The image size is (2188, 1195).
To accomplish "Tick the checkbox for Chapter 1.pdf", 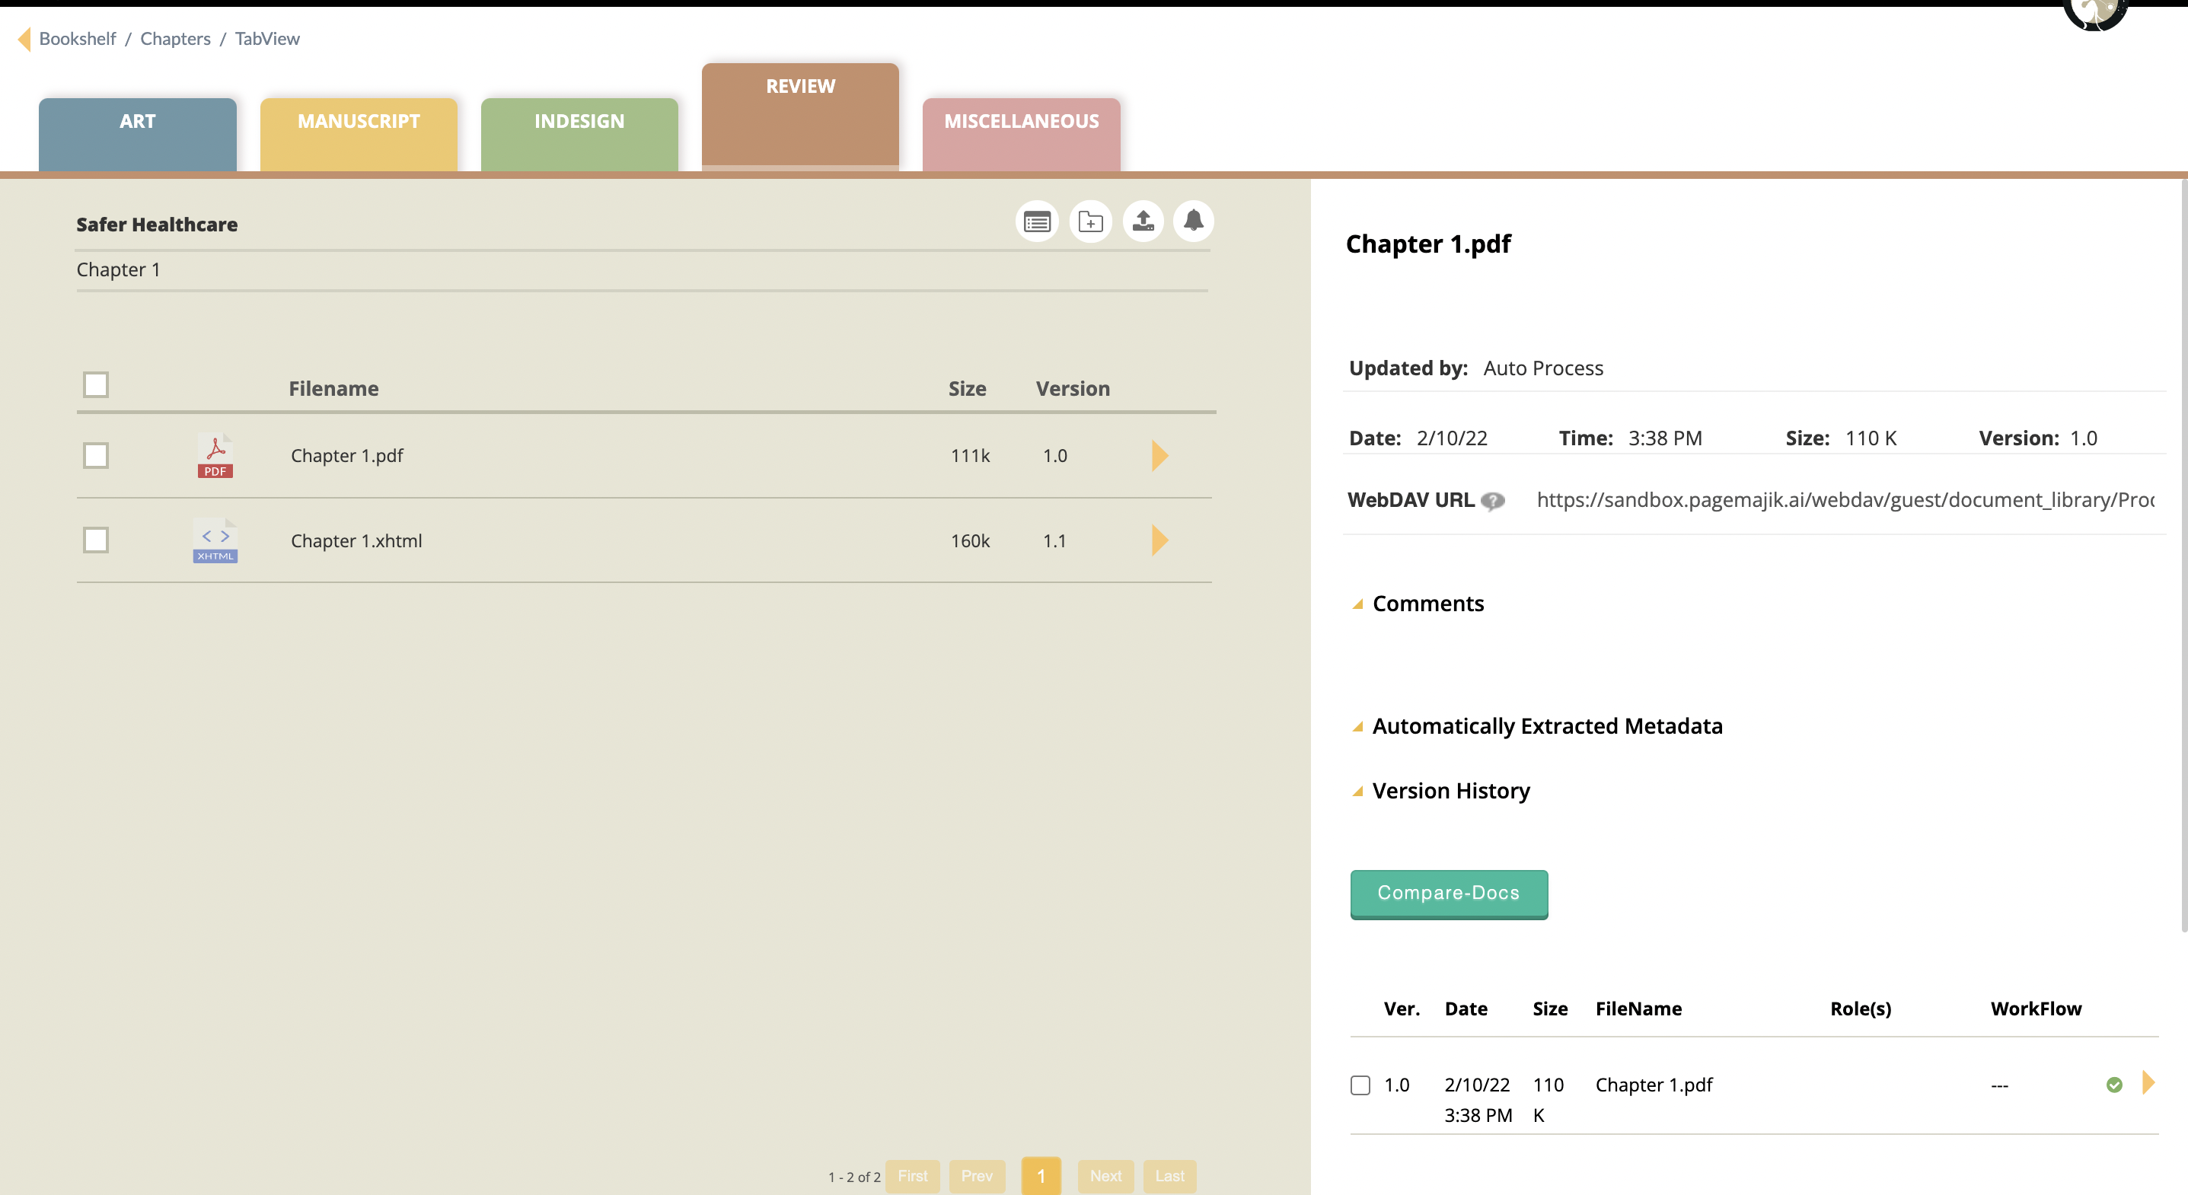I will [x=96, y=456].
